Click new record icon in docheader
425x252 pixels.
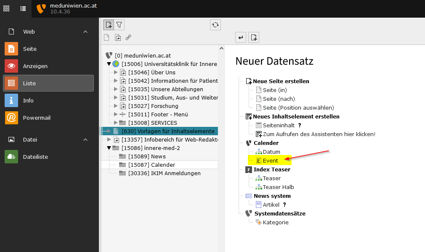[x=254, y=37]
